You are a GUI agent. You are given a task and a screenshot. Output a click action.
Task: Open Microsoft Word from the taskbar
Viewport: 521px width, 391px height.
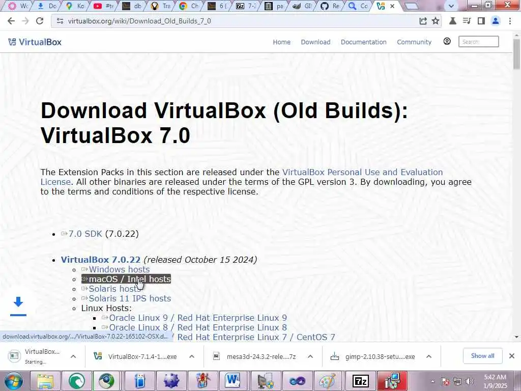coord(233,381)
